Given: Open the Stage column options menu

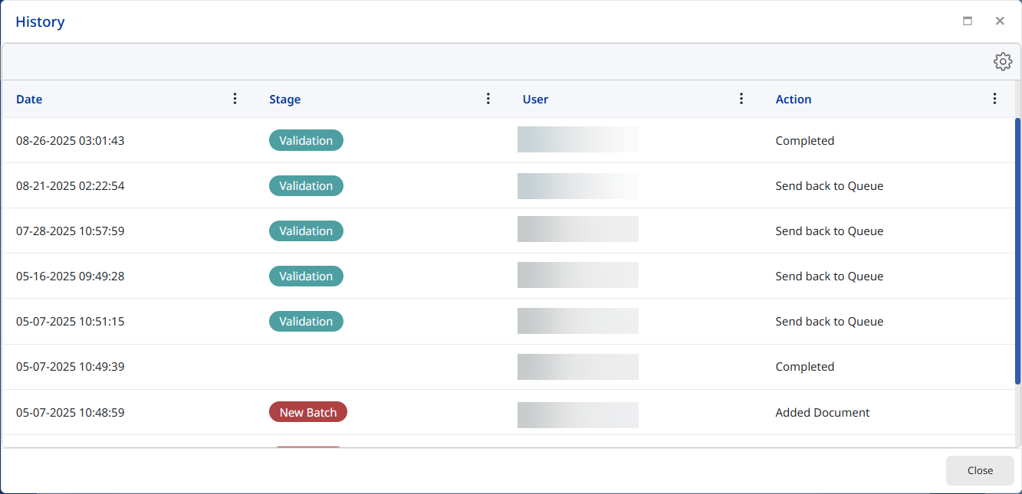Looking at the screenshot, I should point(488,99).
